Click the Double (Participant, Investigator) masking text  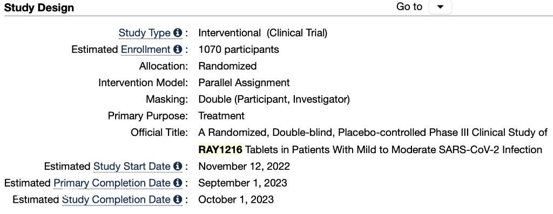pos(274,100)
